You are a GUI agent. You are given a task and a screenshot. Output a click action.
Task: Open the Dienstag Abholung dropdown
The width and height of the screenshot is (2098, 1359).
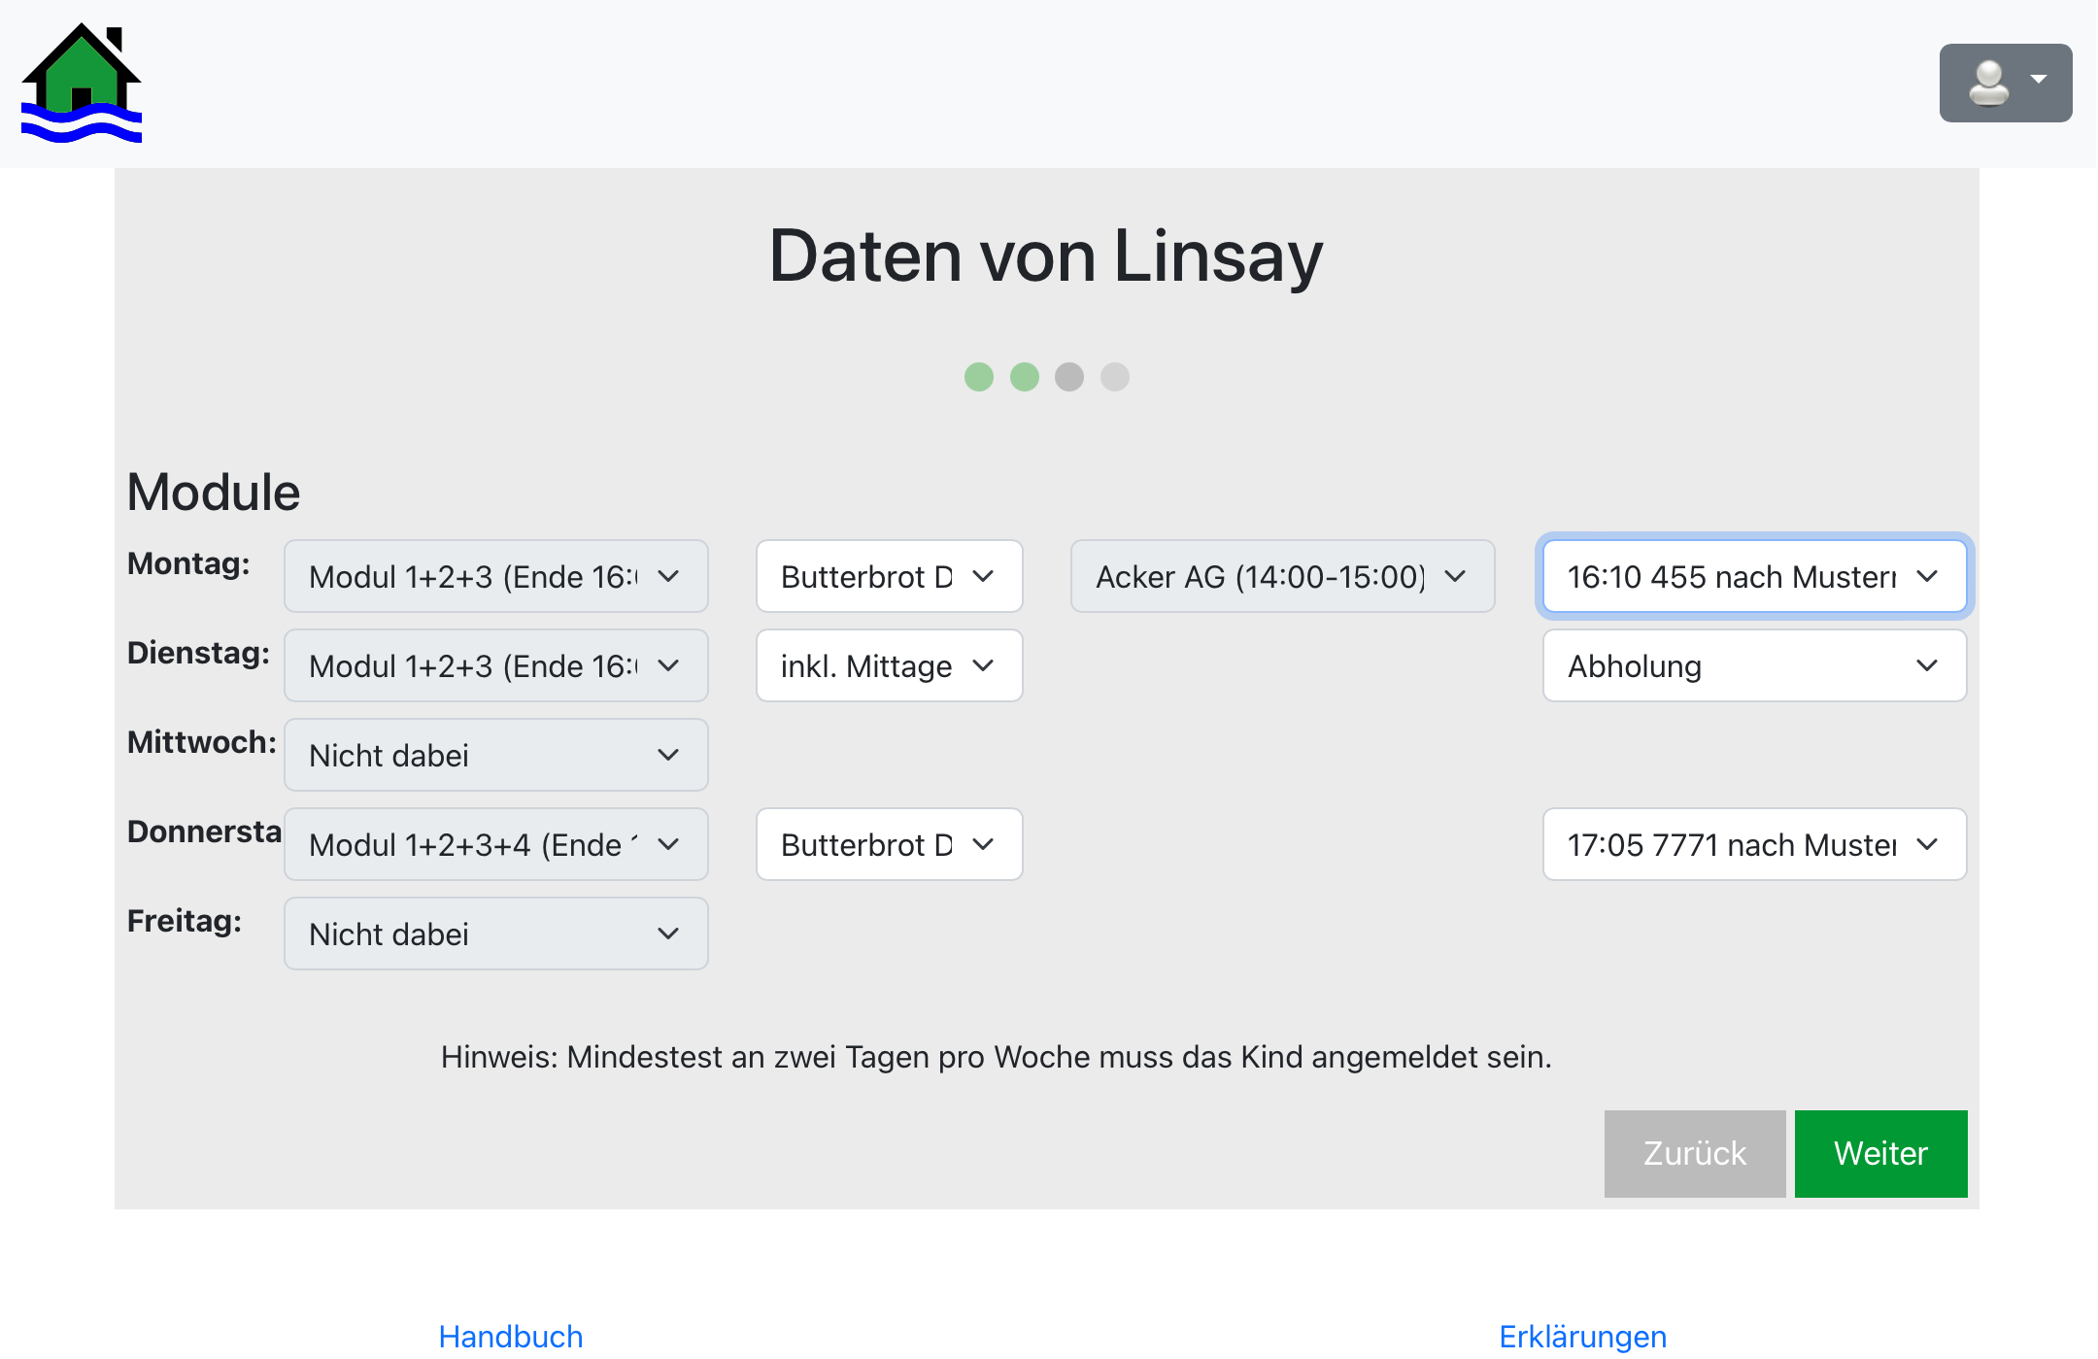[1753, 665]
